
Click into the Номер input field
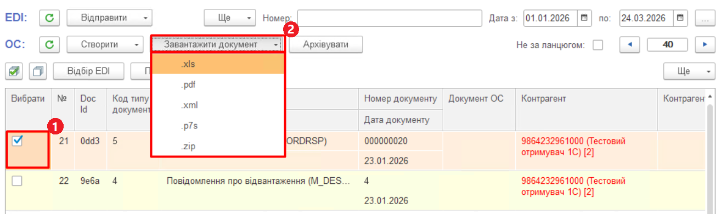389,18
